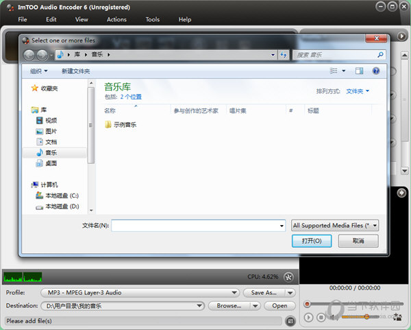Open the 组织 dropdown menu
This screenshot has width=411, height=330.
39,71
